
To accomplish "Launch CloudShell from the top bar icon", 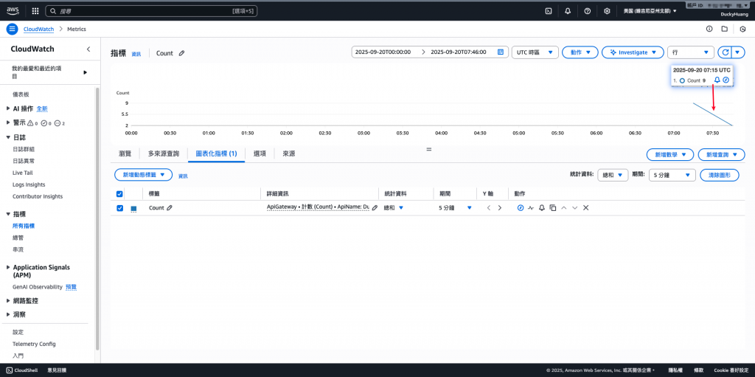I will pyautogui.click(x=548, y=11).
